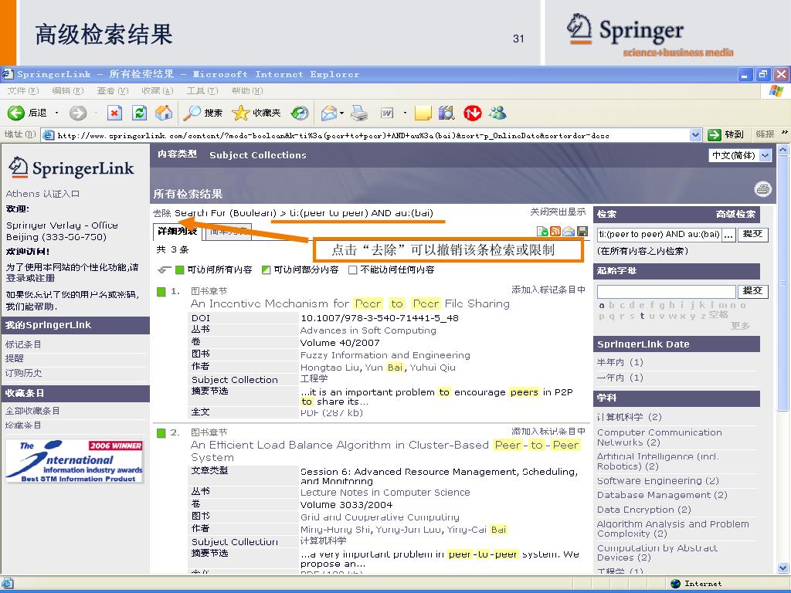
Task: Click the red download arrow icon
Action: pos(472,113)
